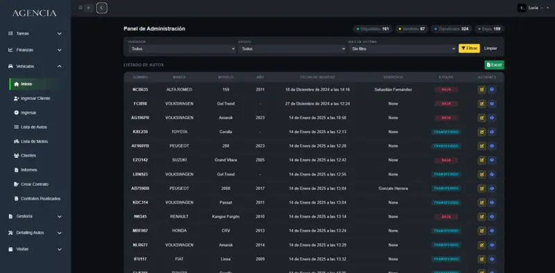Screen dimensions: 555x273
Task: Click the eye icon for FCI898 row
Action: (492, 104)
